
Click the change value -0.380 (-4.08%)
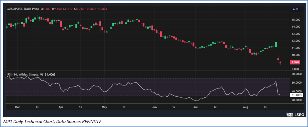96,9
